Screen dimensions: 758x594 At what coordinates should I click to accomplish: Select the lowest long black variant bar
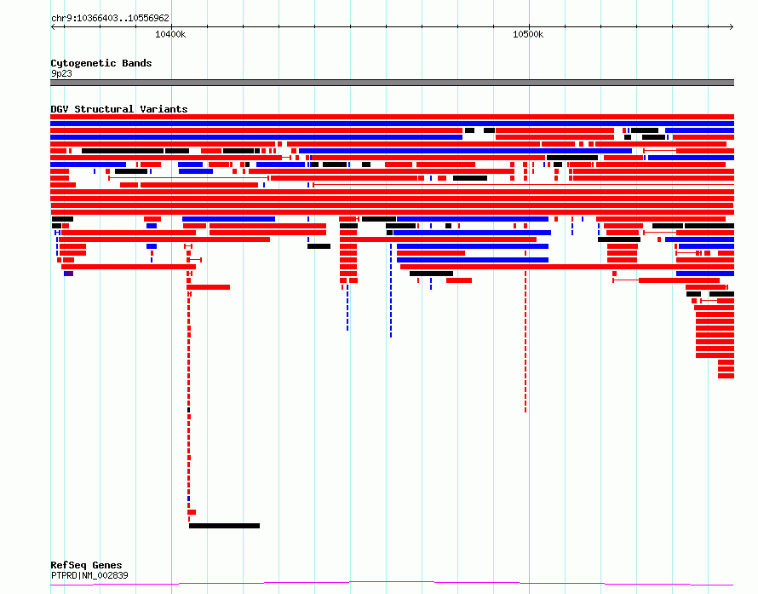click(224, 526)
